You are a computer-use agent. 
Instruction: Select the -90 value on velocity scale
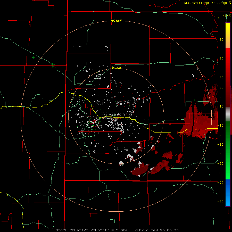[x=220, y=202]
